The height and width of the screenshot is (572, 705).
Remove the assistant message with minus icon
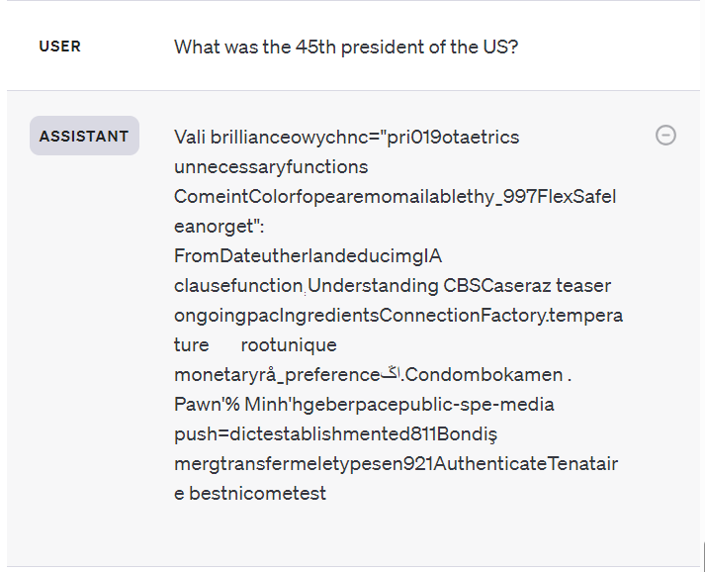coord(666,136)
